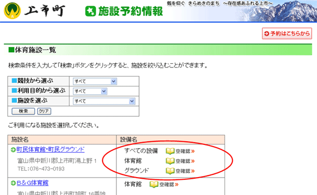Click the red arrow icon in 予約はこちらから
Screen dimensions: 317x195
(267, 34)
